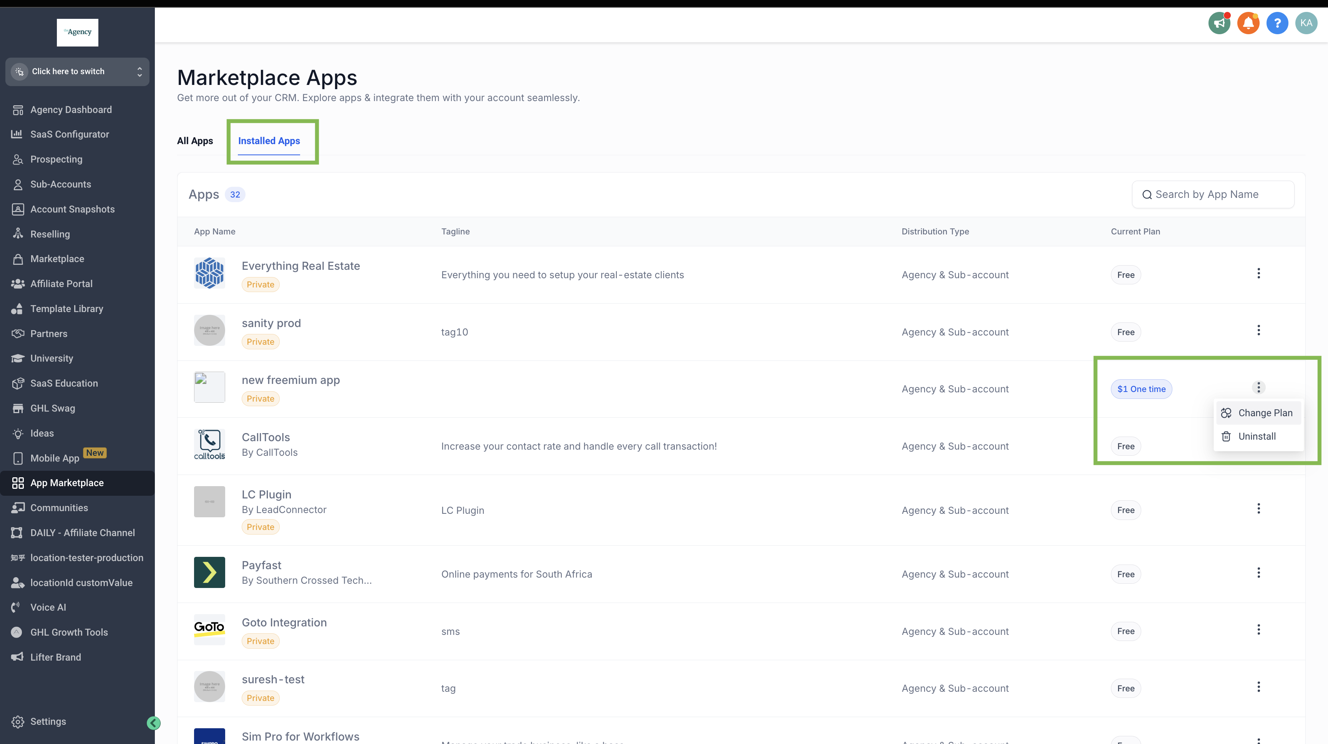
Task: Go to SaaS Configurator in sidebar
Action: 70,134
